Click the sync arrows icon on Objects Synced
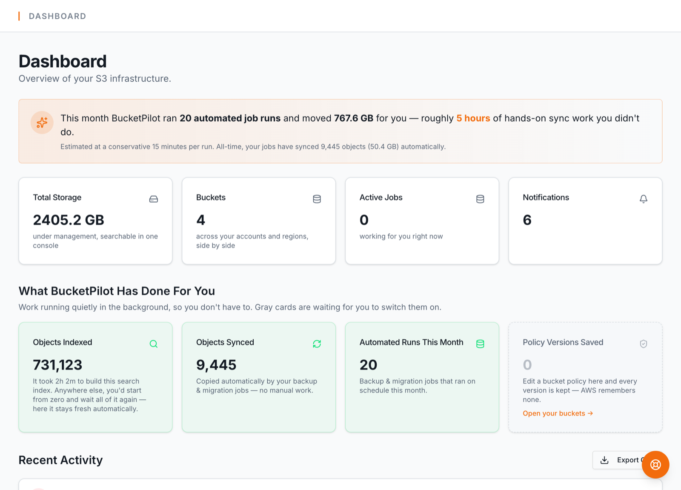Screen dimensions: 681x490 pyautogui.click(x=317, y=344)
